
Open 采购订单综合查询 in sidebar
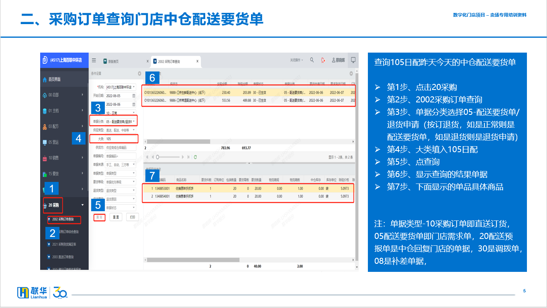(69, 232)
